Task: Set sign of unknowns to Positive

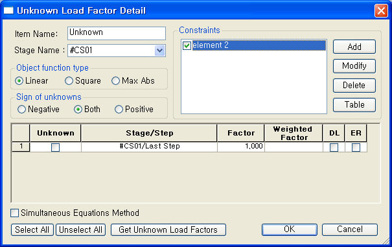Action: [x=119, y=110]
